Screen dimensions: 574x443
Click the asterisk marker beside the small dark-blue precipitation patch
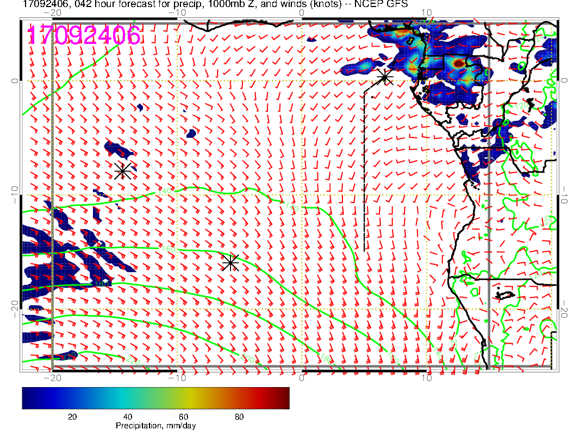pos(123,171)
